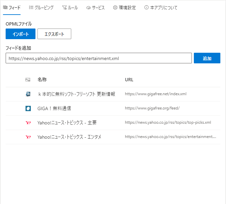Screen dimensions: 226x204
Task: Click the 追加 button to add feed
Action: (x=207, y=58)
